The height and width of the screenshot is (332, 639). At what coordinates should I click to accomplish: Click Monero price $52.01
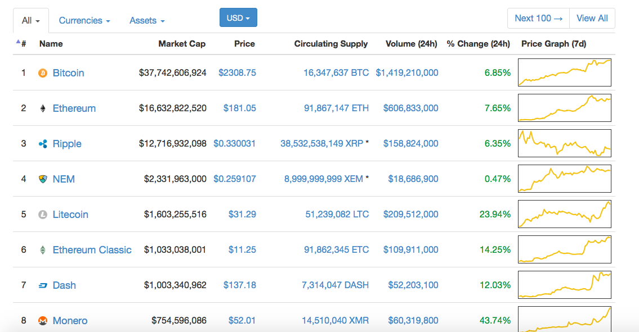coord(242,321)
